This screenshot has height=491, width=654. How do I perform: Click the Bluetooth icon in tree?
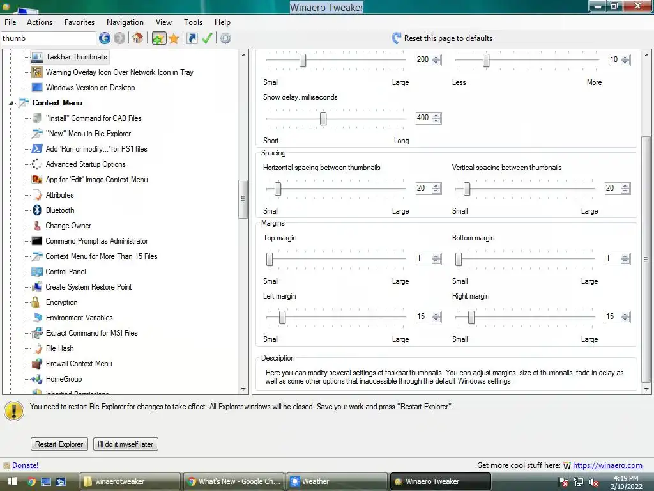click(37, 210)
